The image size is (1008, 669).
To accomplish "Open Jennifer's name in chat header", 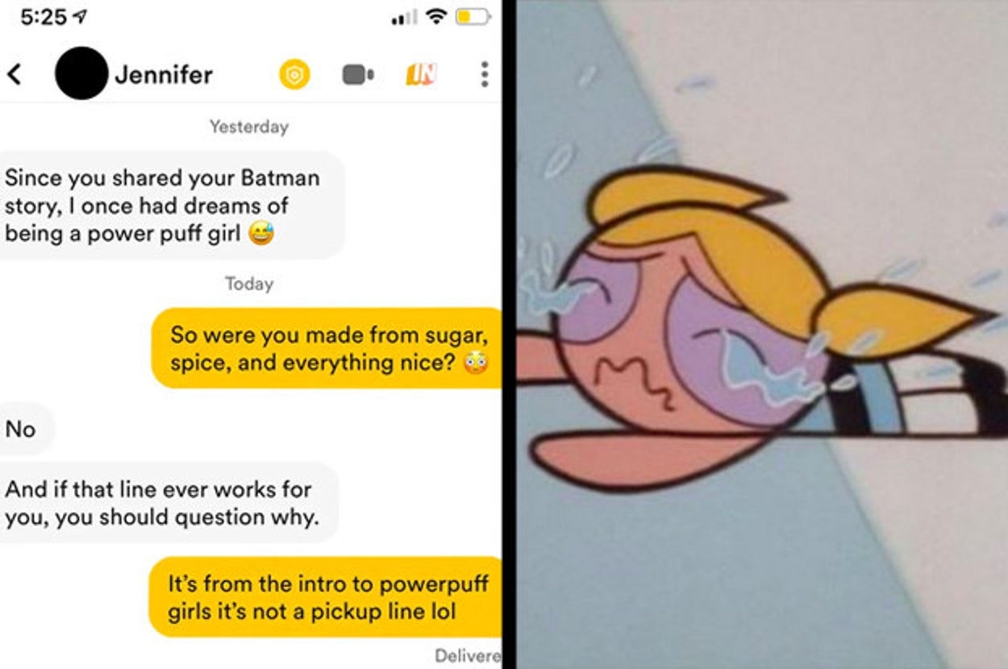I will click(x=164, y=74).
